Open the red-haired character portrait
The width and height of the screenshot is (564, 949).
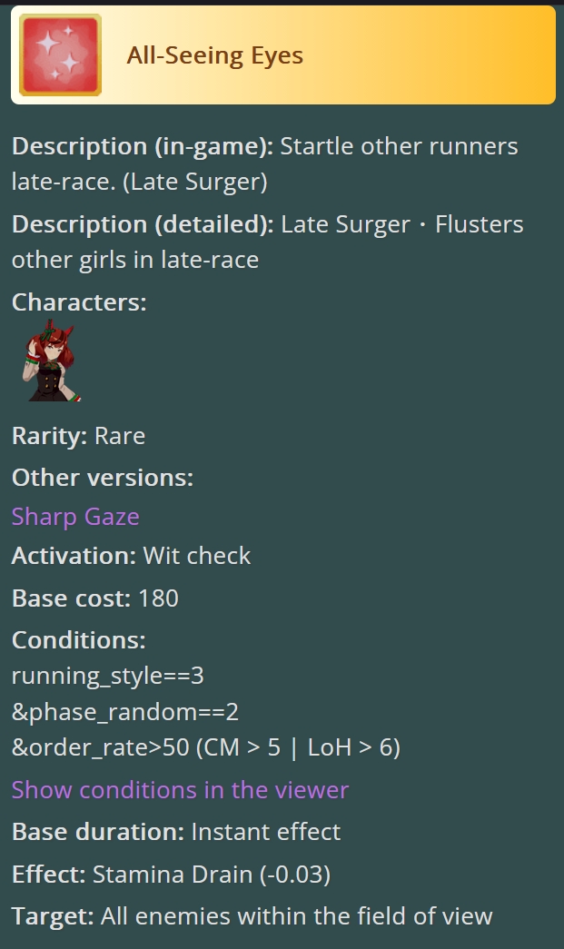tap(52, 361)
